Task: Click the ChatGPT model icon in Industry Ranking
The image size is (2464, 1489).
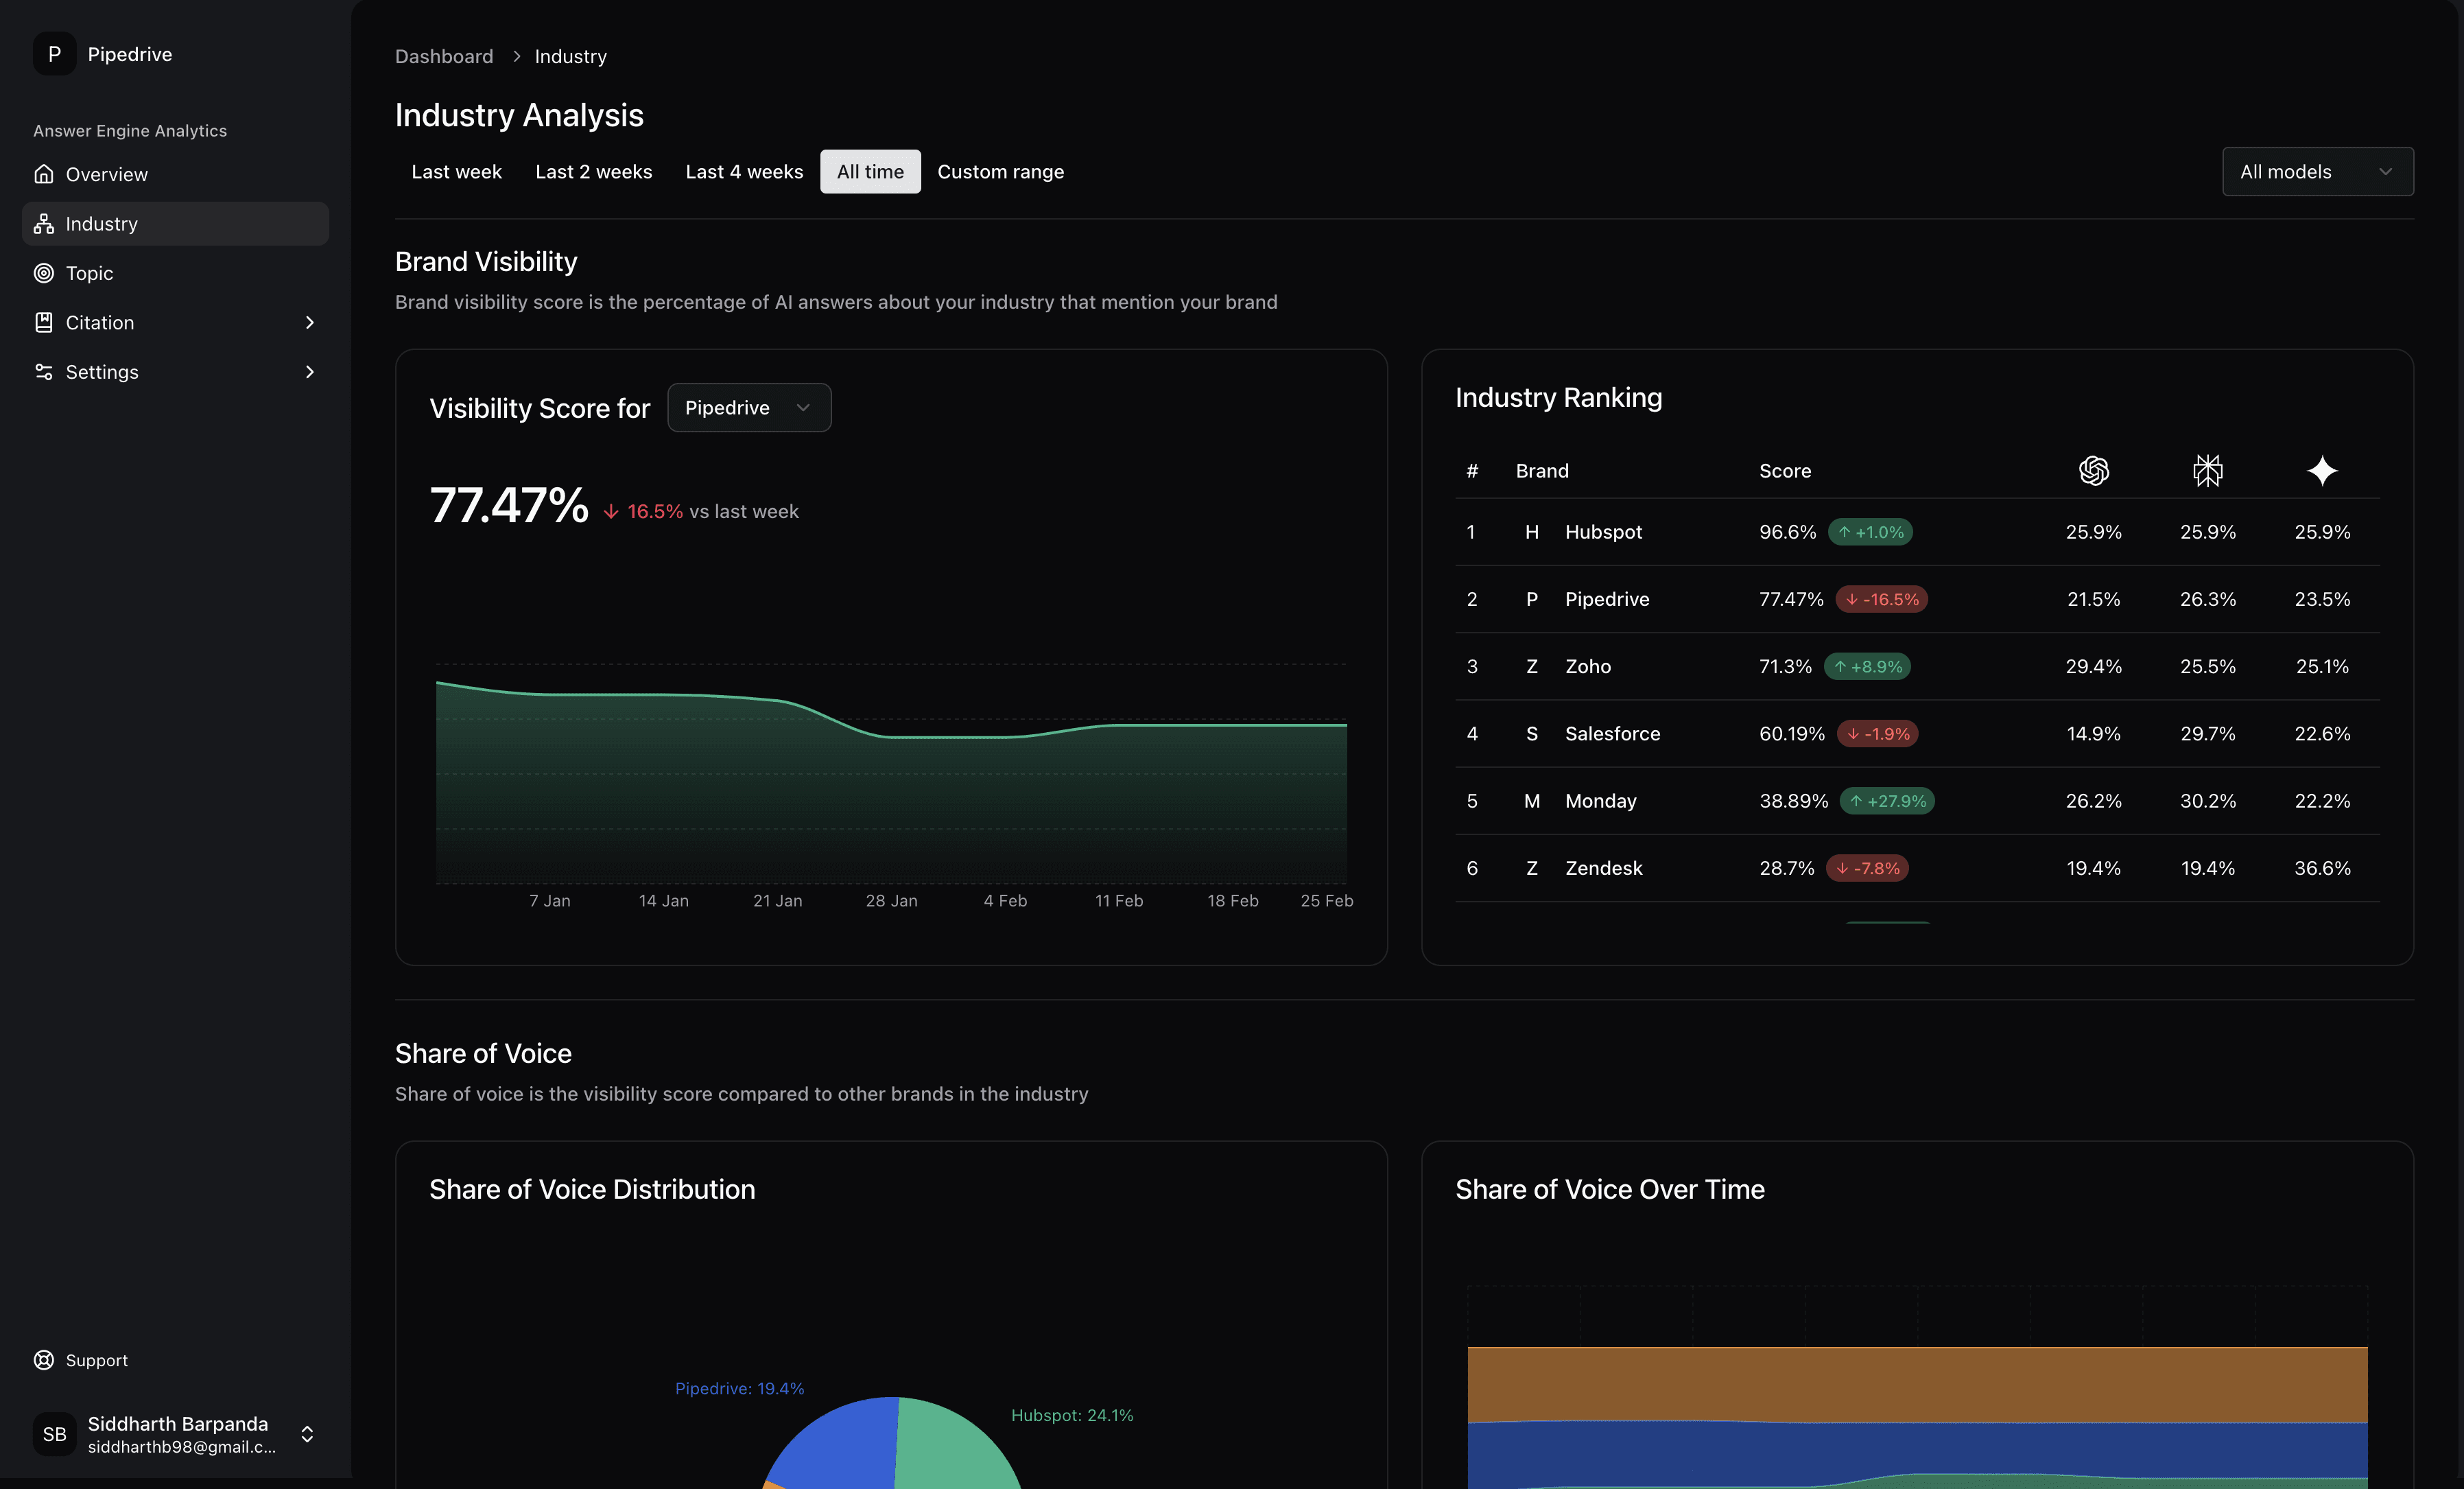Action: coord(2094,470)
